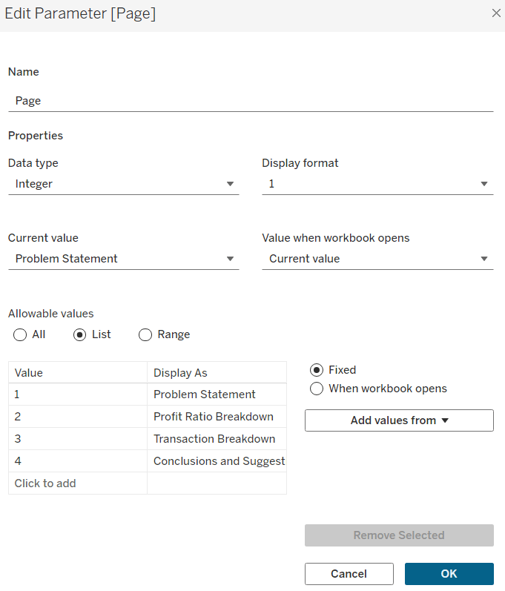Click the 'Click to add' row
The image size is (505, 591).
pos(78,483)
